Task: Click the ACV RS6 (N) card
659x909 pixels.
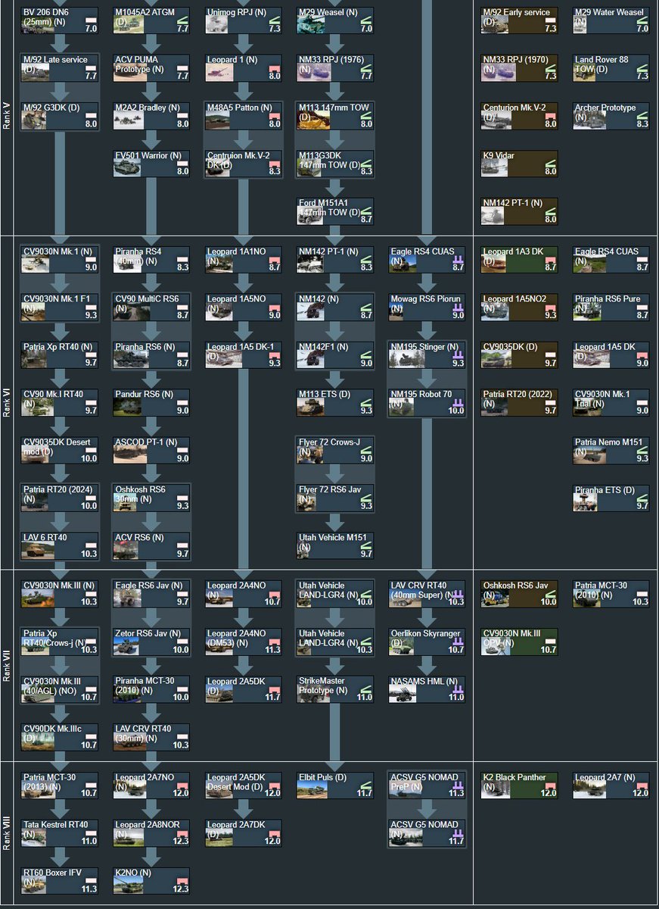Action: click(x=151, y=545)
